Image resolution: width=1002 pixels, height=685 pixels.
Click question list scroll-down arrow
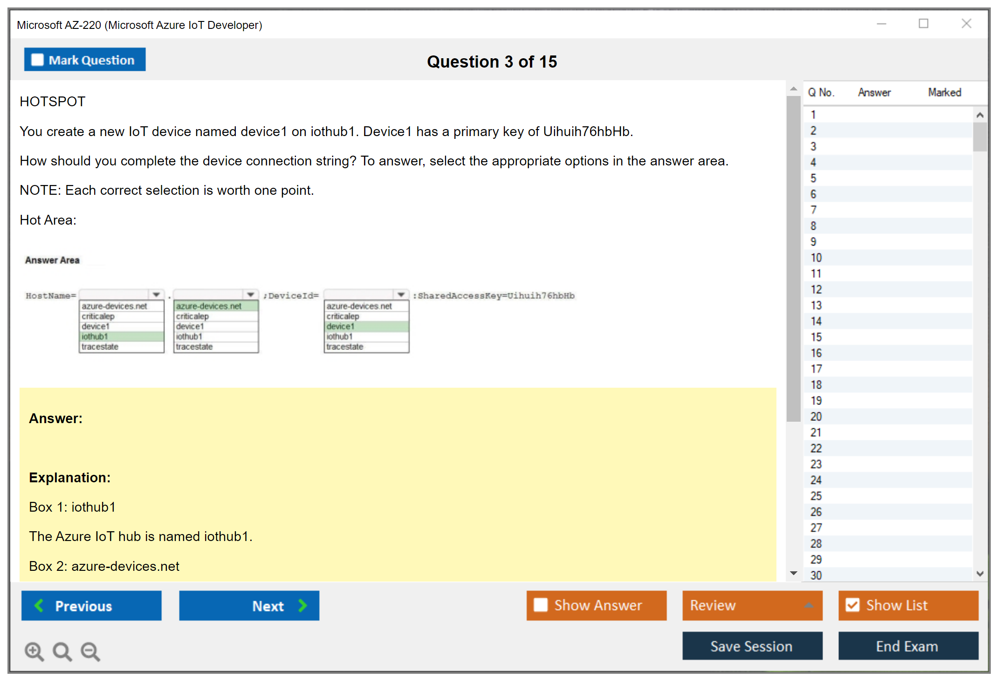click(x=980, y=574)
